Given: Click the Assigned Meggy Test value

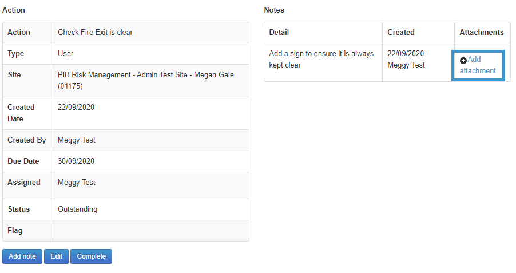Looking at the screenshot, I should (76, 183).
